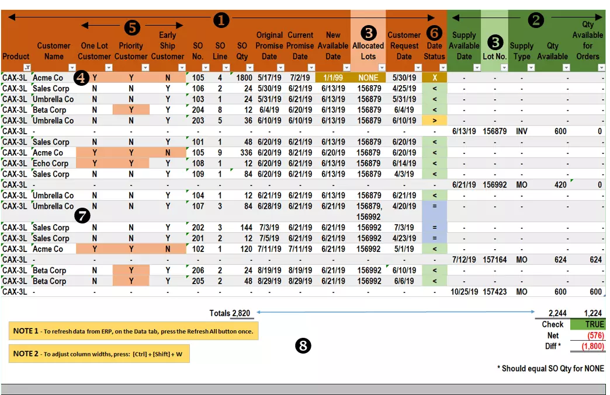Open the Allocated Lots filter dropdown

point(382,68)
